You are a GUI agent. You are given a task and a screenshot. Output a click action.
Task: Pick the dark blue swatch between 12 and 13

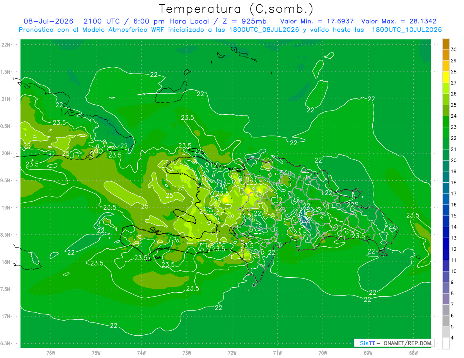[x=446, y=244]
